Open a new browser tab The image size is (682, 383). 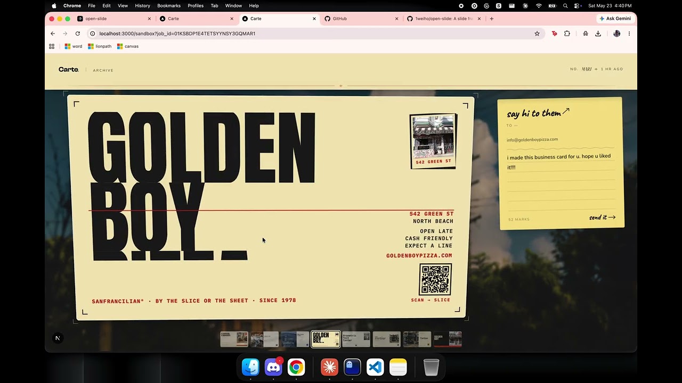491,19
